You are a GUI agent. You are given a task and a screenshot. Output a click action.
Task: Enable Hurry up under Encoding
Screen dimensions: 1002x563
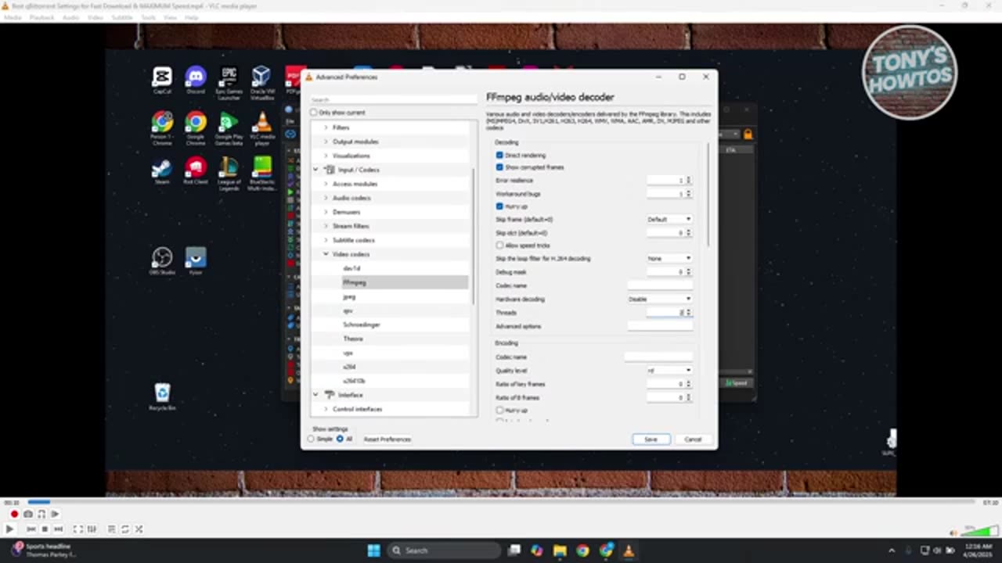click(x=499, y=411)
